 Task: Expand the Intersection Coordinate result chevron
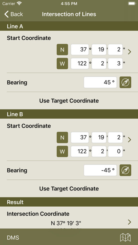point(129,222)
